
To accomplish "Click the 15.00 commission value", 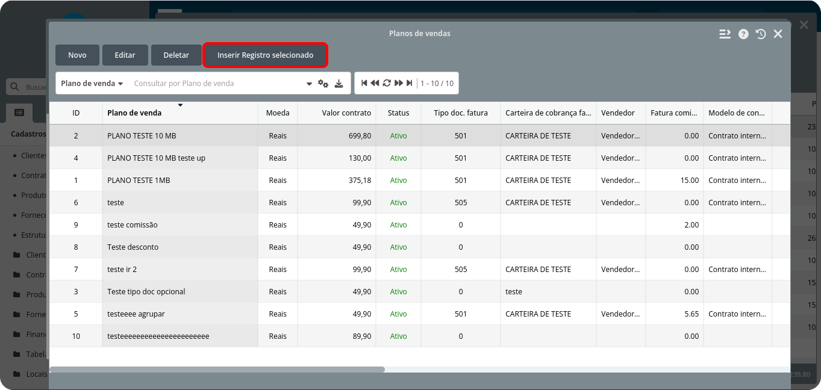I will (x=690, y=181).
